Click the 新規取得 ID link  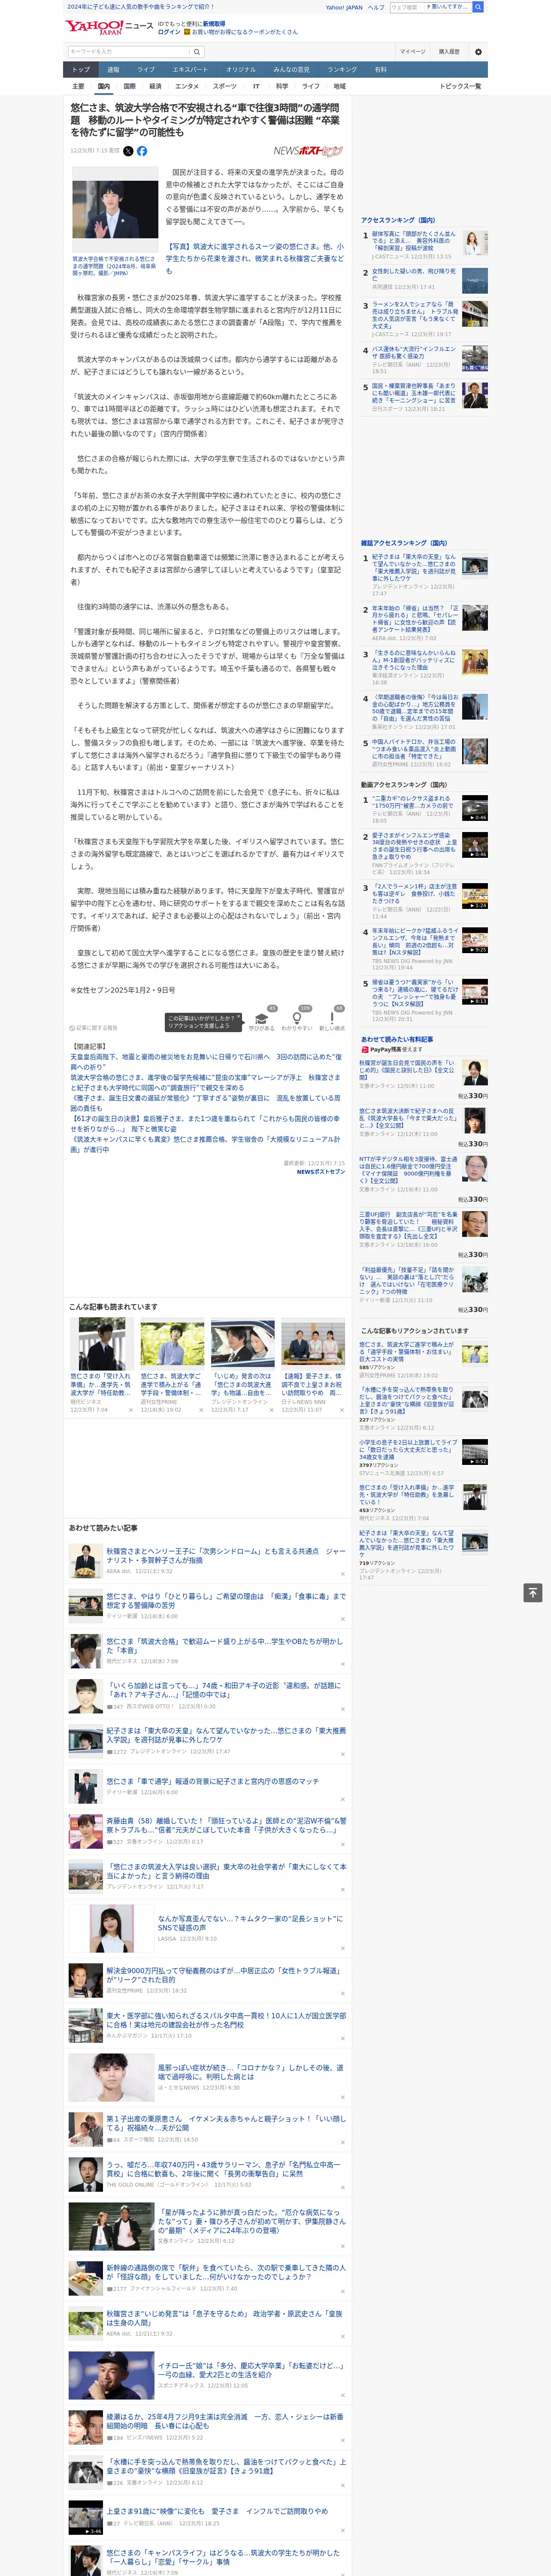point(214,24)
